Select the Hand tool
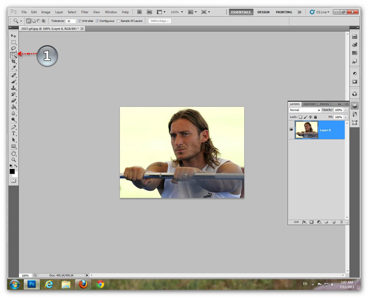Image resolution: width=368 pixels, height=297 pixels. 13,153
